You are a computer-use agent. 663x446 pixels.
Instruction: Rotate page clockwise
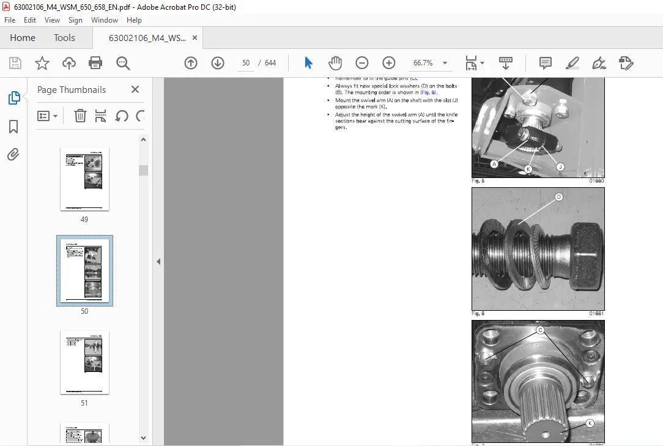[140, 116]
